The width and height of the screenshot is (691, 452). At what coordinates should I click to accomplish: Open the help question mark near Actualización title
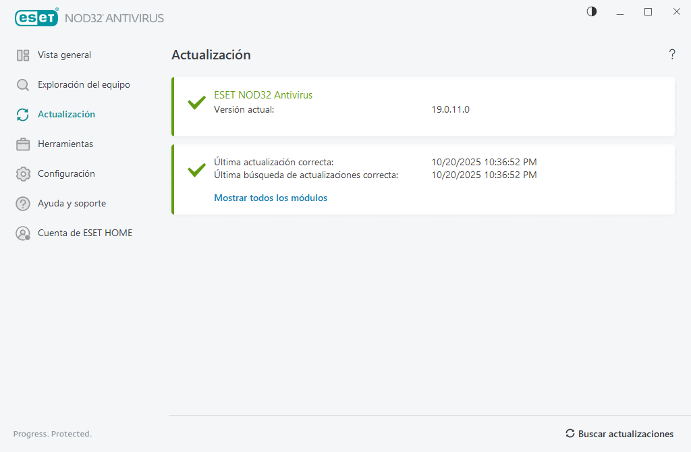672,55
